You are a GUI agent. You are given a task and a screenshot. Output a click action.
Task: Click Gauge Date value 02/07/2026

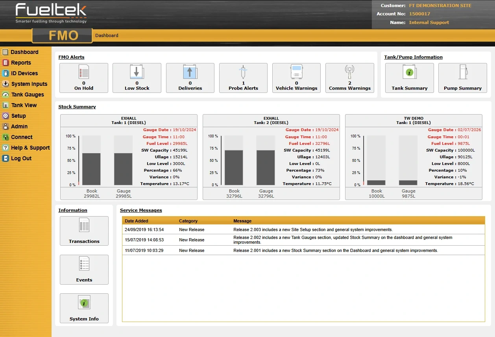click(x=469, y=130)
